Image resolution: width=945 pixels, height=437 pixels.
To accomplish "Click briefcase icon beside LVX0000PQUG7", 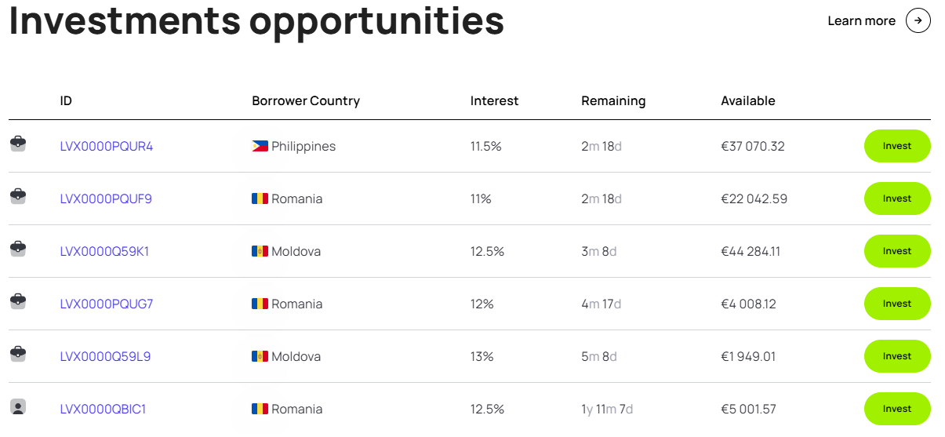I will (18, 302).
